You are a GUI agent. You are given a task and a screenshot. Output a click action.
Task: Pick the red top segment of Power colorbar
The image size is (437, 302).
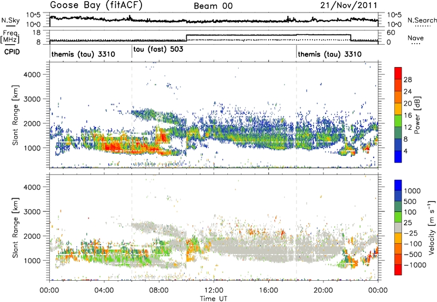398,73
